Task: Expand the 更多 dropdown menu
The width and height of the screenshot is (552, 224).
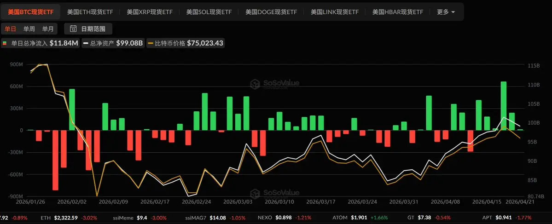Action: (446, 12)
